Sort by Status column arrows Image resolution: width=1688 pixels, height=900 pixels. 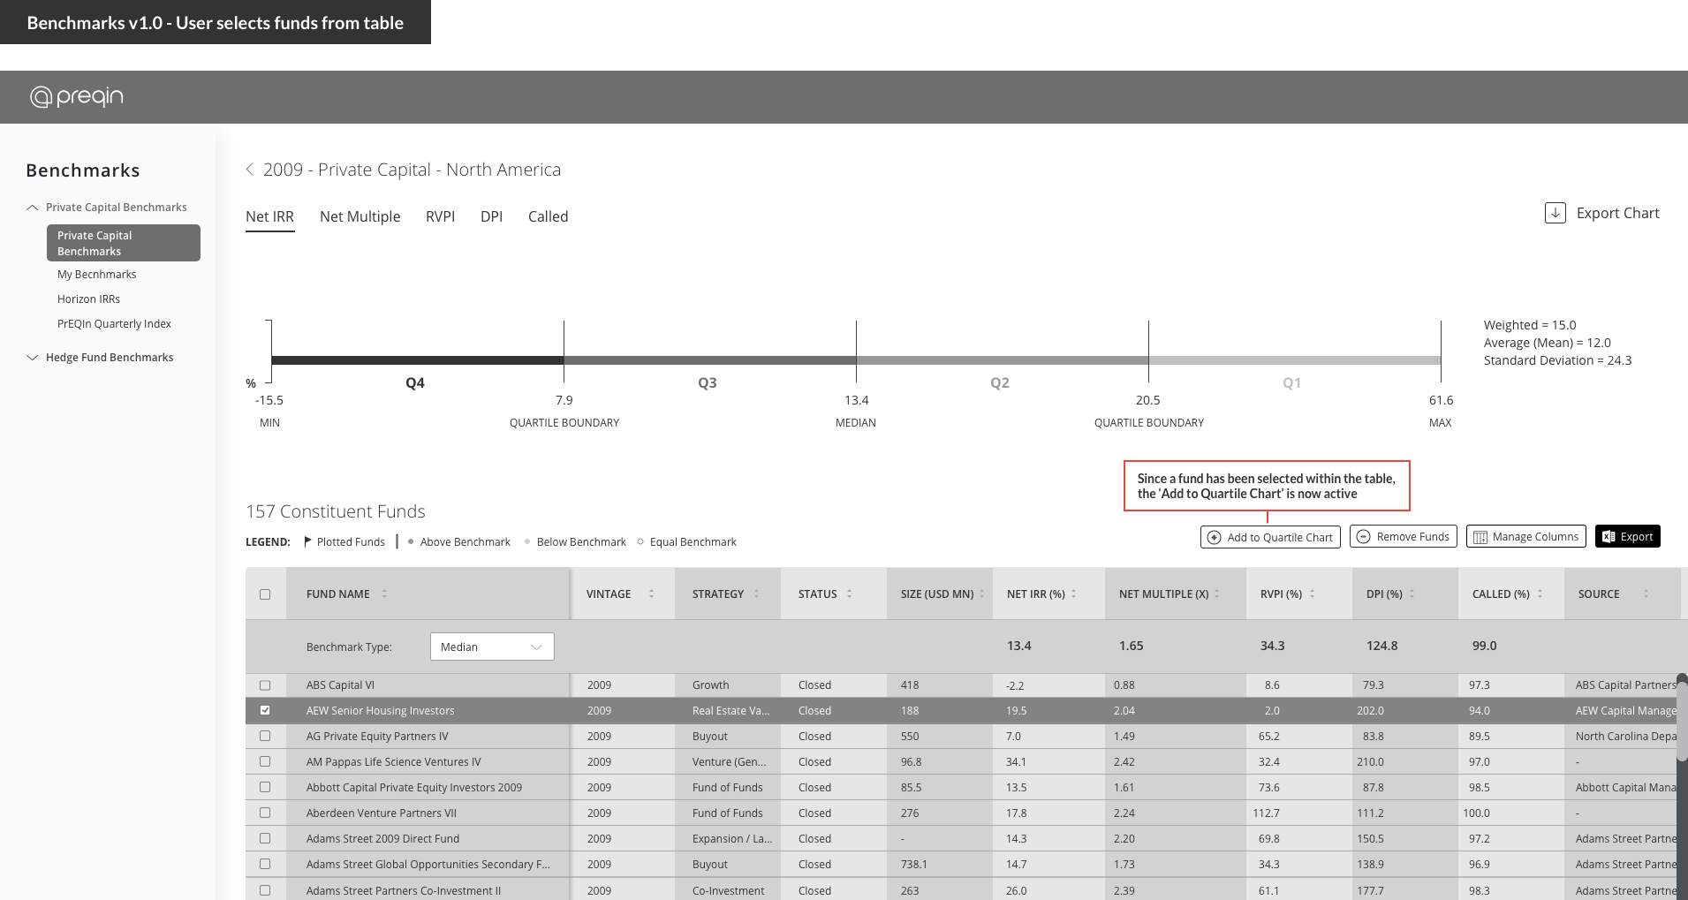click(x=849, y=594)
